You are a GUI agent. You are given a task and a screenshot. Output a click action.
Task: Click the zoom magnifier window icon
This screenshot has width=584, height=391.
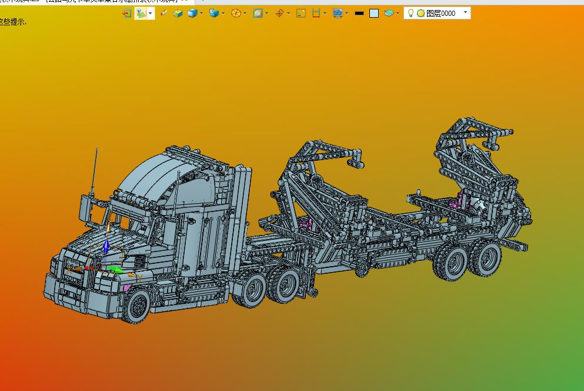(x=258, y=14)
